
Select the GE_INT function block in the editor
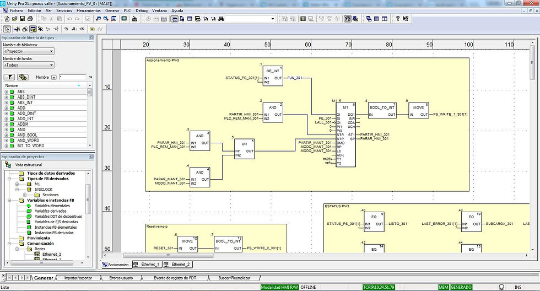coord(273,76)
